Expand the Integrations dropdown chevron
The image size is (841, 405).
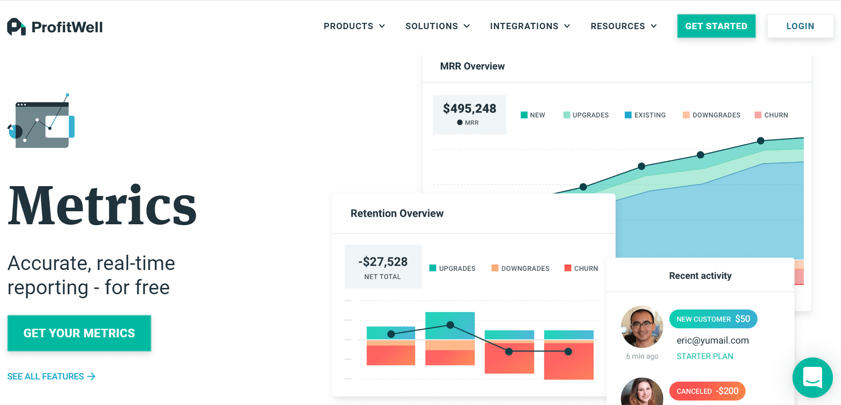point(567,26)
